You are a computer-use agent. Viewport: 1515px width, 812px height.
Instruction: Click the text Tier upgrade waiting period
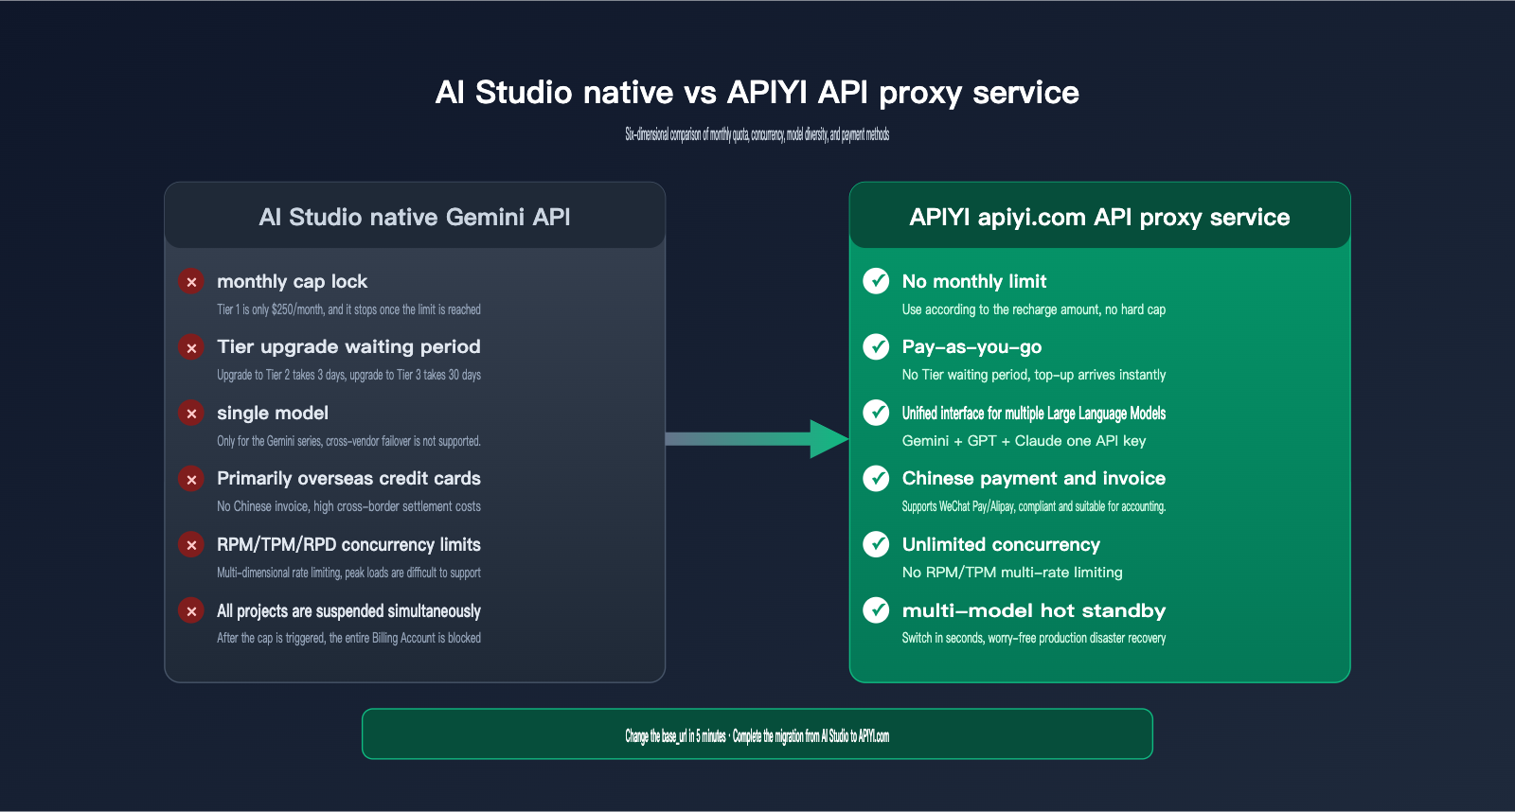coord(348,346)
